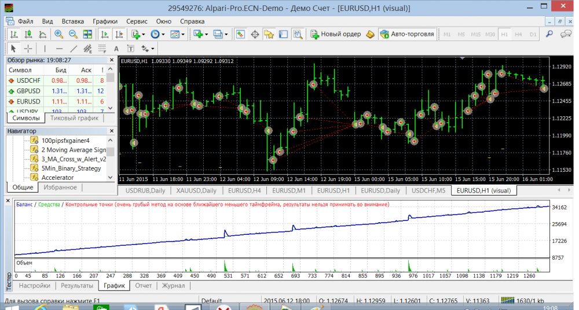
Task: Select the 5Min_Binary_Strategy indicator
Action: coord(71,168)
